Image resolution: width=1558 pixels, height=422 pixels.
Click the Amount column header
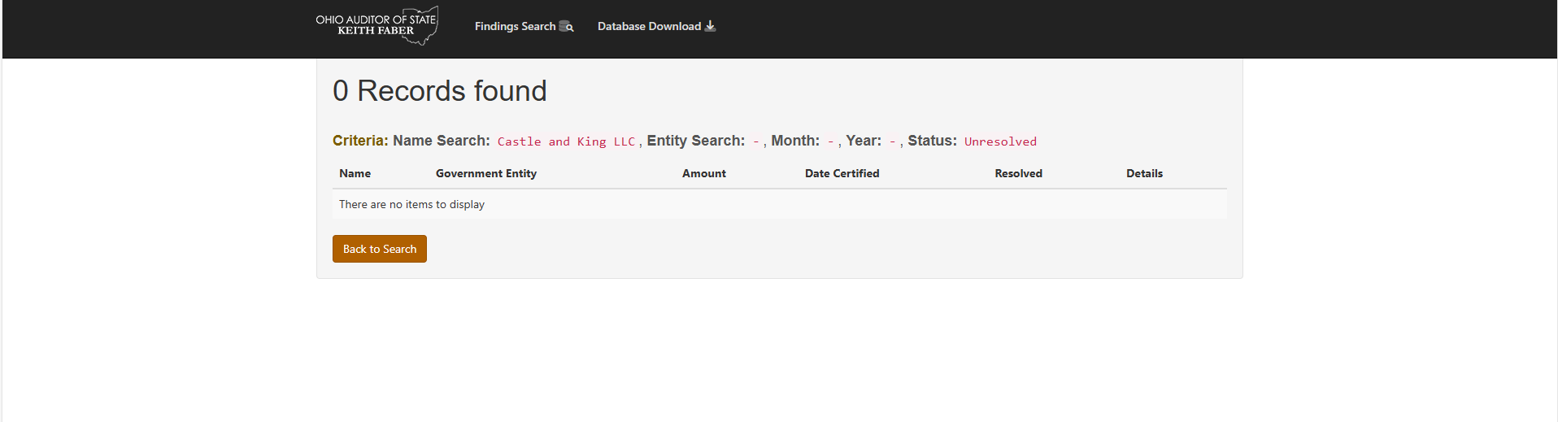coord(704,173)
